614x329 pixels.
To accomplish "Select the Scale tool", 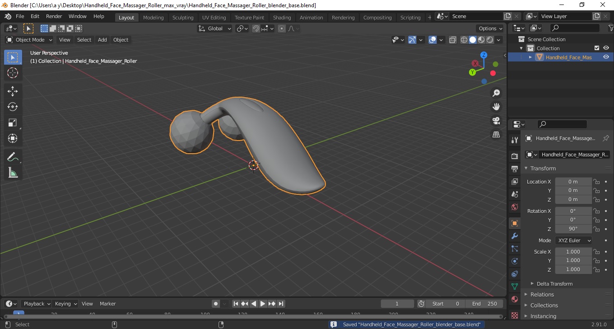I will click(13, 122).
